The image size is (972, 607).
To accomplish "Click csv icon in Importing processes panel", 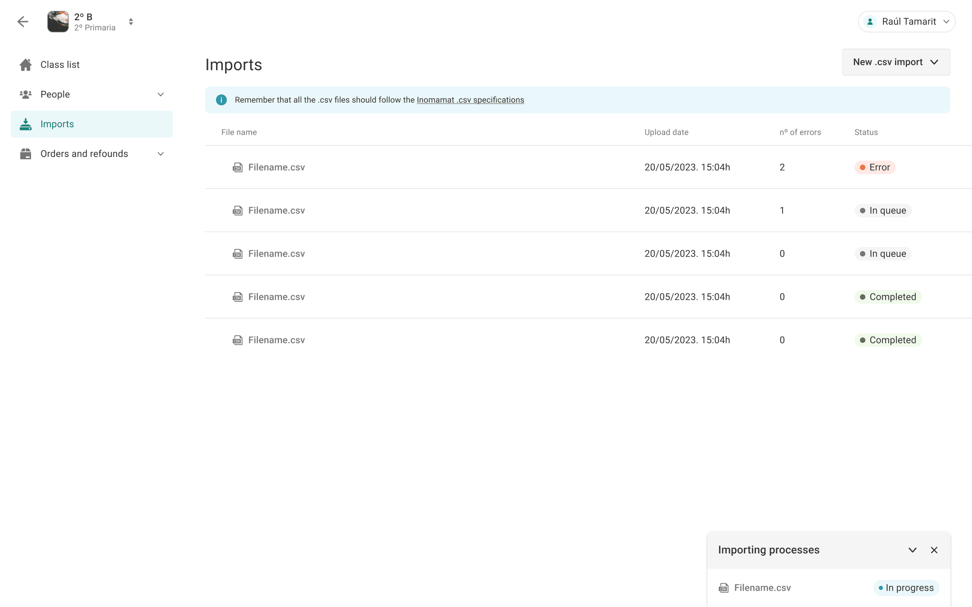I will 724,588.
